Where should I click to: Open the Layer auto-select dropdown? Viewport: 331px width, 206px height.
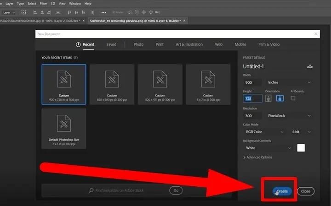click(8, 13)
